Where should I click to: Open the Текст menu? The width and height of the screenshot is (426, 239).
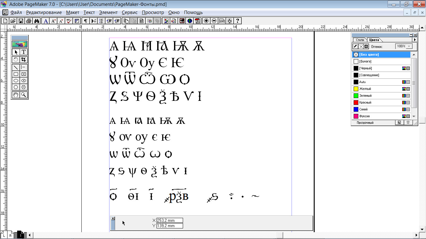[x=89, y=12]
